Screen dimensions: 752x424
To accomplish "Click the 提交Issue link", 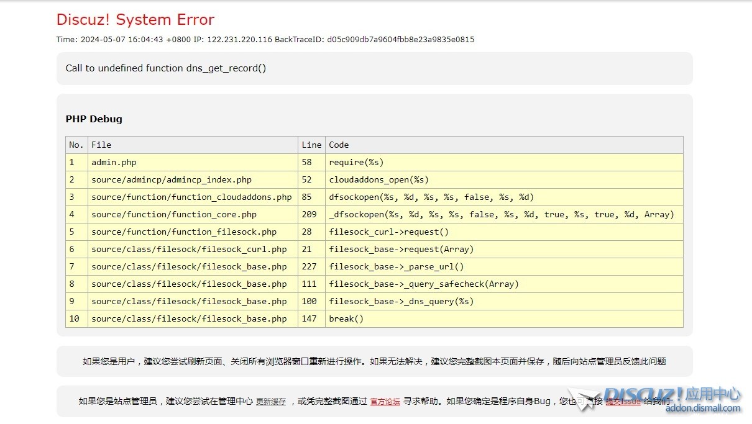I will click(623, 402).
